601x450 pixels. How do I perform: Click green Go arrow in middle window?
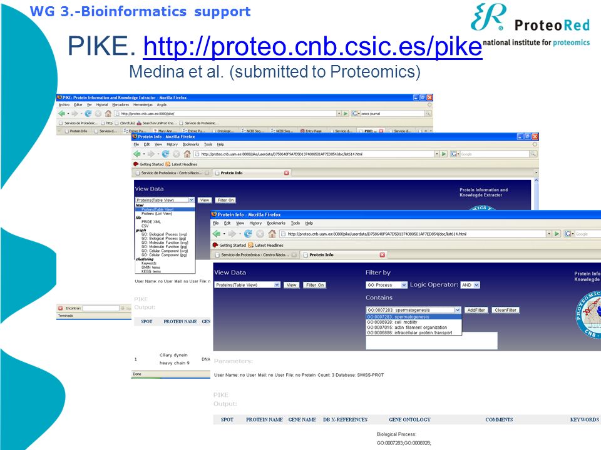coord(444,154)
